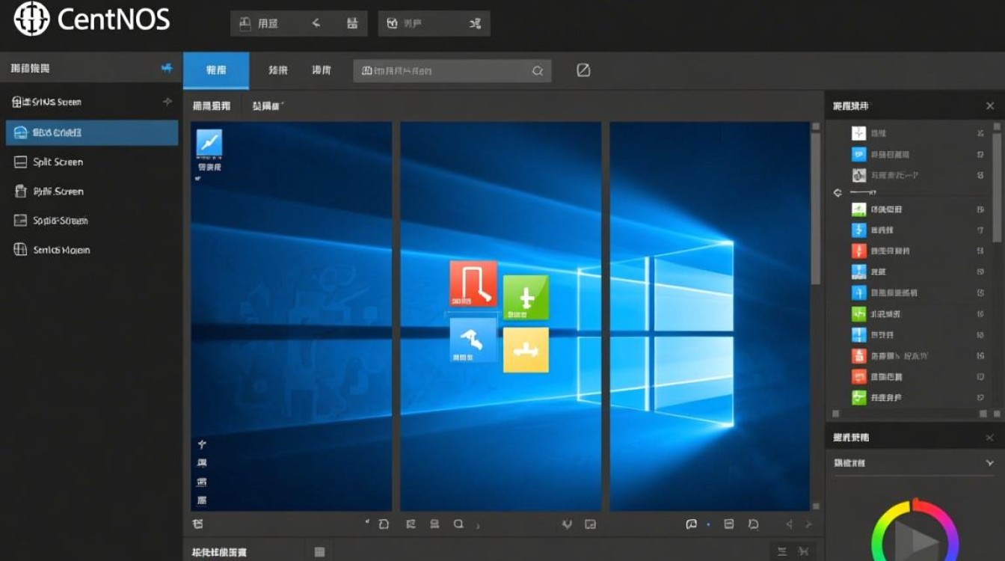Collapse the divider arrow in right panel list

click(837, 193)
